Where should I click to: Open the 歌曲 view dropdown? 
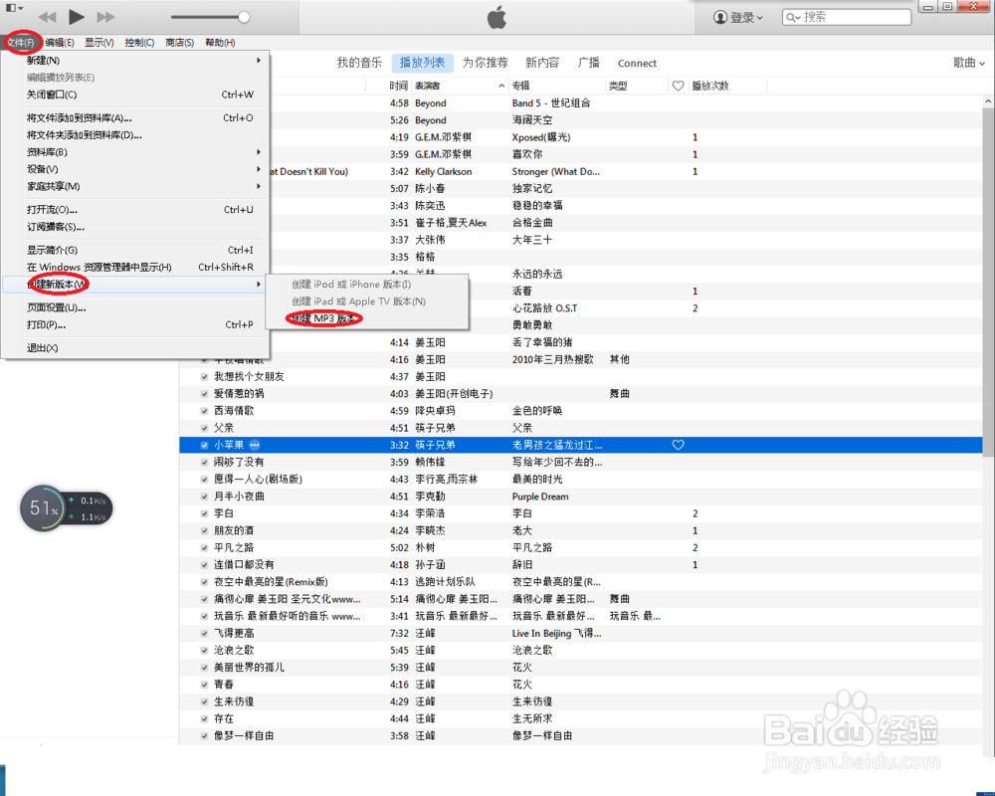(969, 63)
